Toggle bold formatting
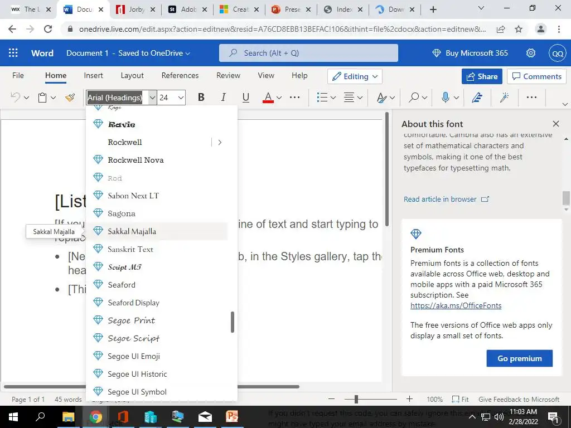This screenshot has width=571, height=428. (x=201, y=97)
